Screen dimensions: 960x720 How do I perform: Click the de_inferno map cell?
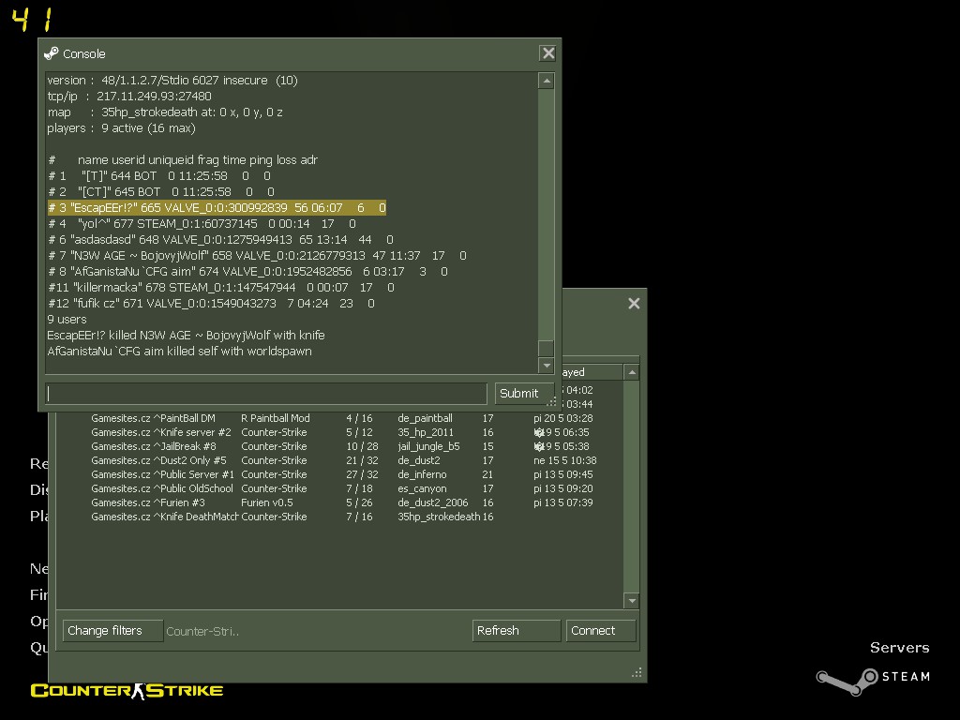(x=422, y=474)
